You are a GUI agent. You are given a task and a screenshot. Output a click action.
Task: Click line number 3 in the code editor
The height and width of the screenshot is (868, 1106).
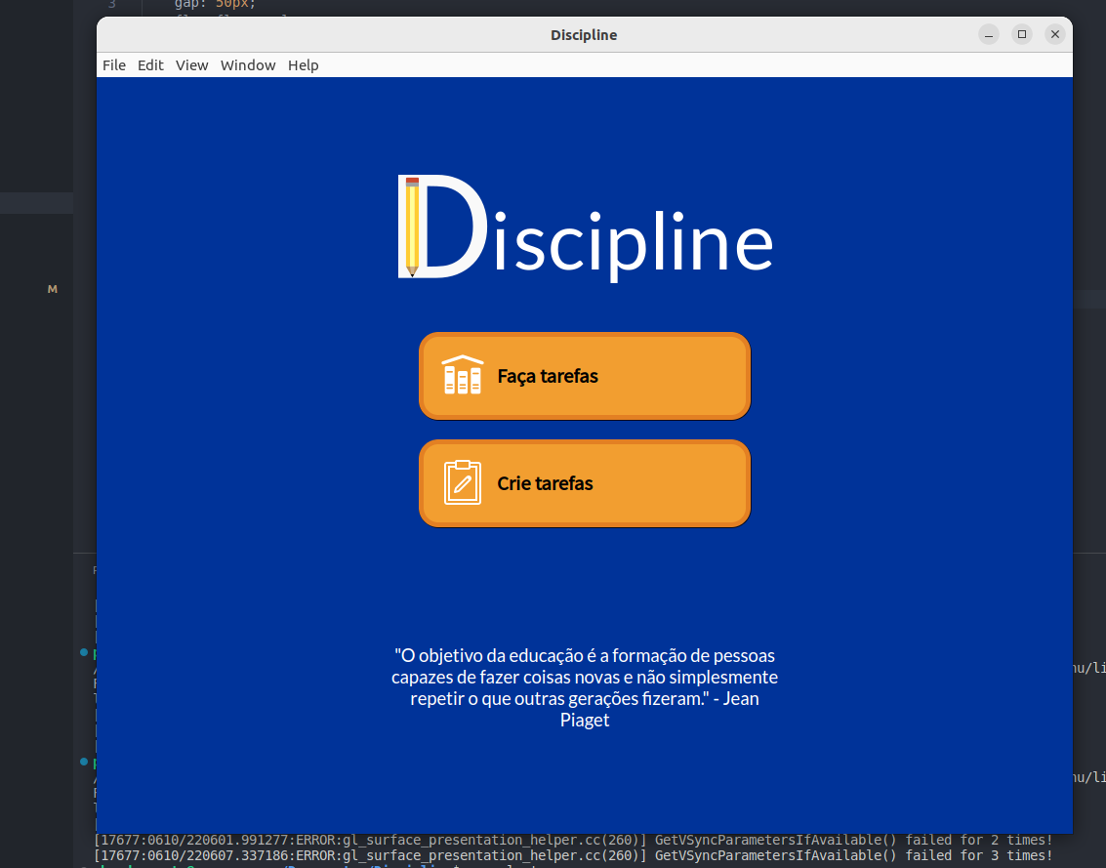(x=112, y=4)
